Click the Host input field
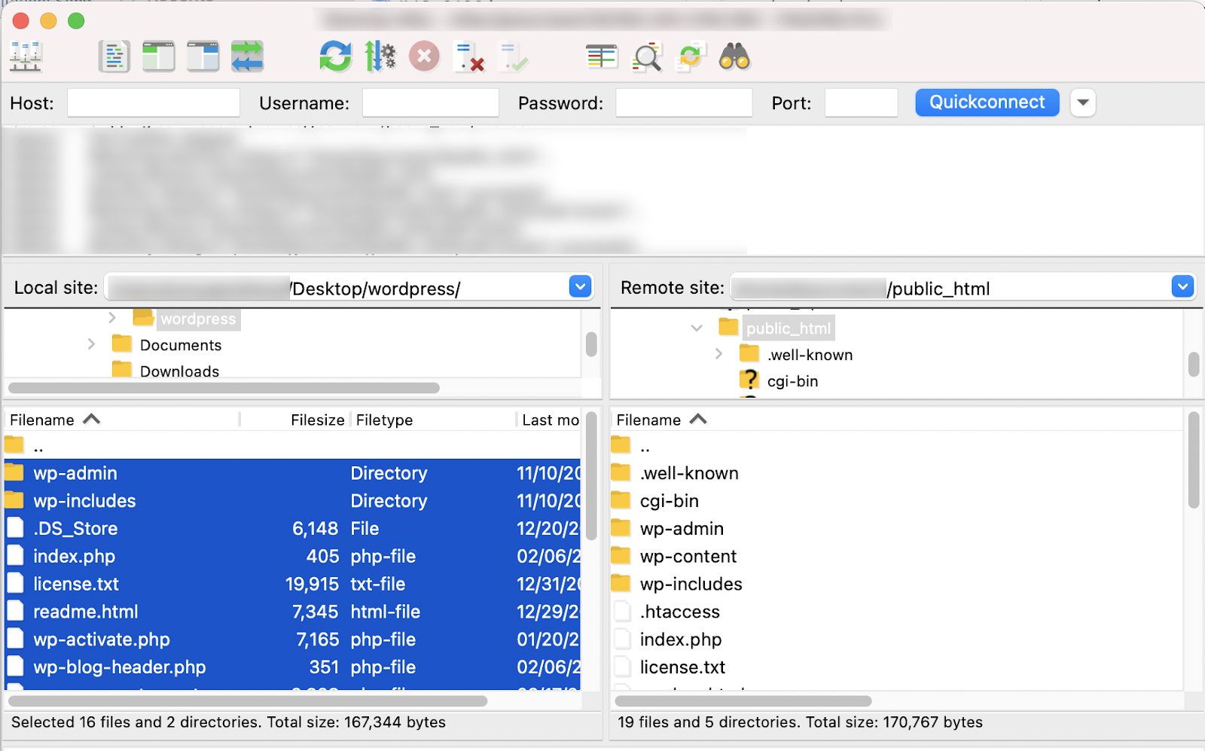1205x751 pixels. [x=154, y=103]
